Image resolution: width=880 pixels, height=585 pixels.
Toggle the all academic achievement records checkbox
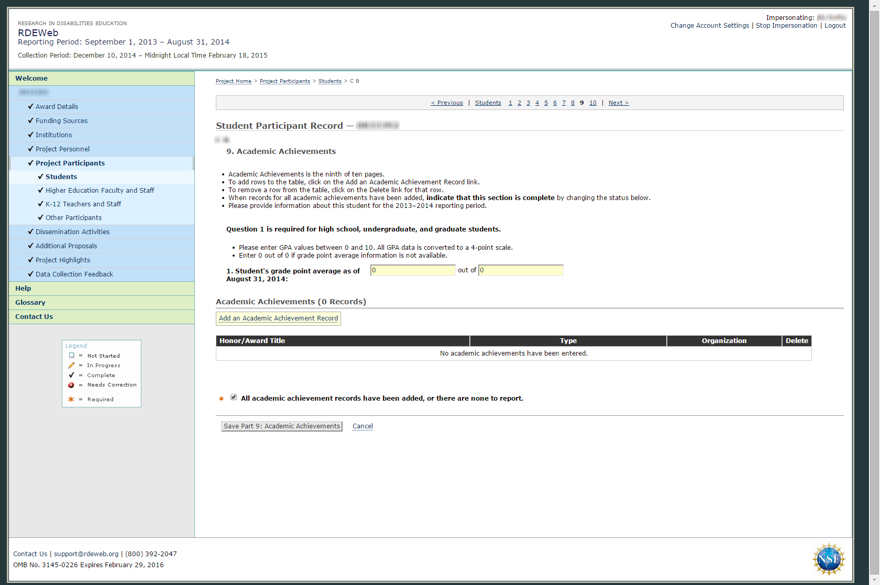(x=234, y=398)
